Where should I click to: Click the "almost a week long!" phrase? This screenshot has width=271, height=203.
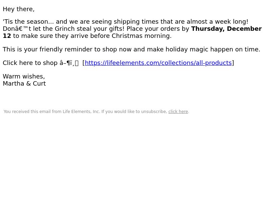[217, 22]
